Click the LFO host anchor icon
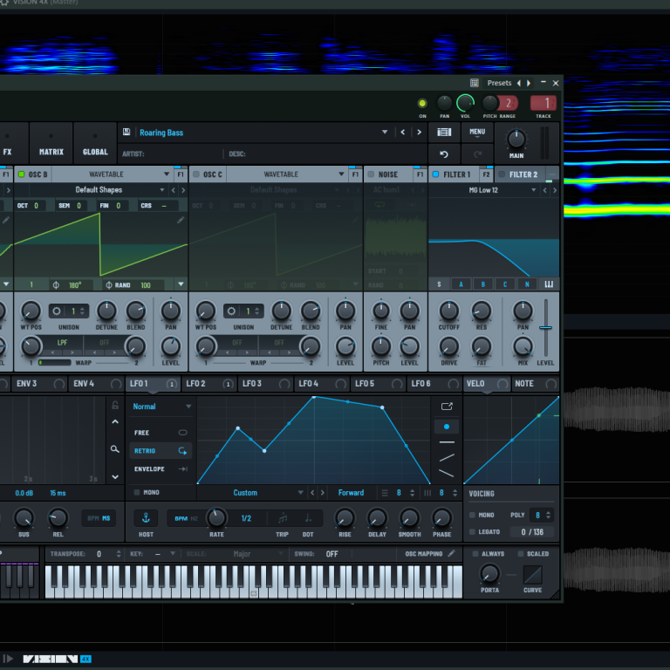Viewport: 670px width, 670px height. pyautogui.click(x=146, y=518)
